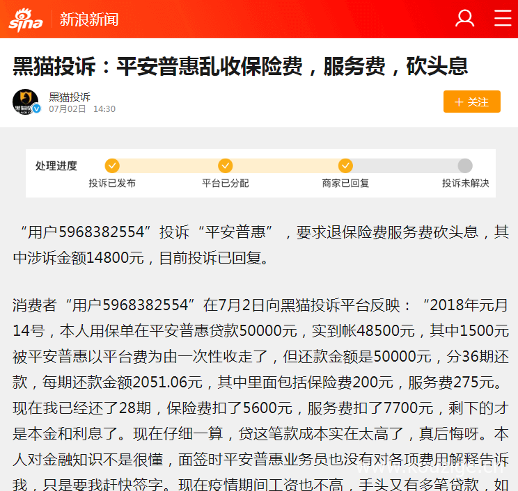
Task: Click the blue verified badge on avatar
Action: pyautogui.click(x=37, y=108)
